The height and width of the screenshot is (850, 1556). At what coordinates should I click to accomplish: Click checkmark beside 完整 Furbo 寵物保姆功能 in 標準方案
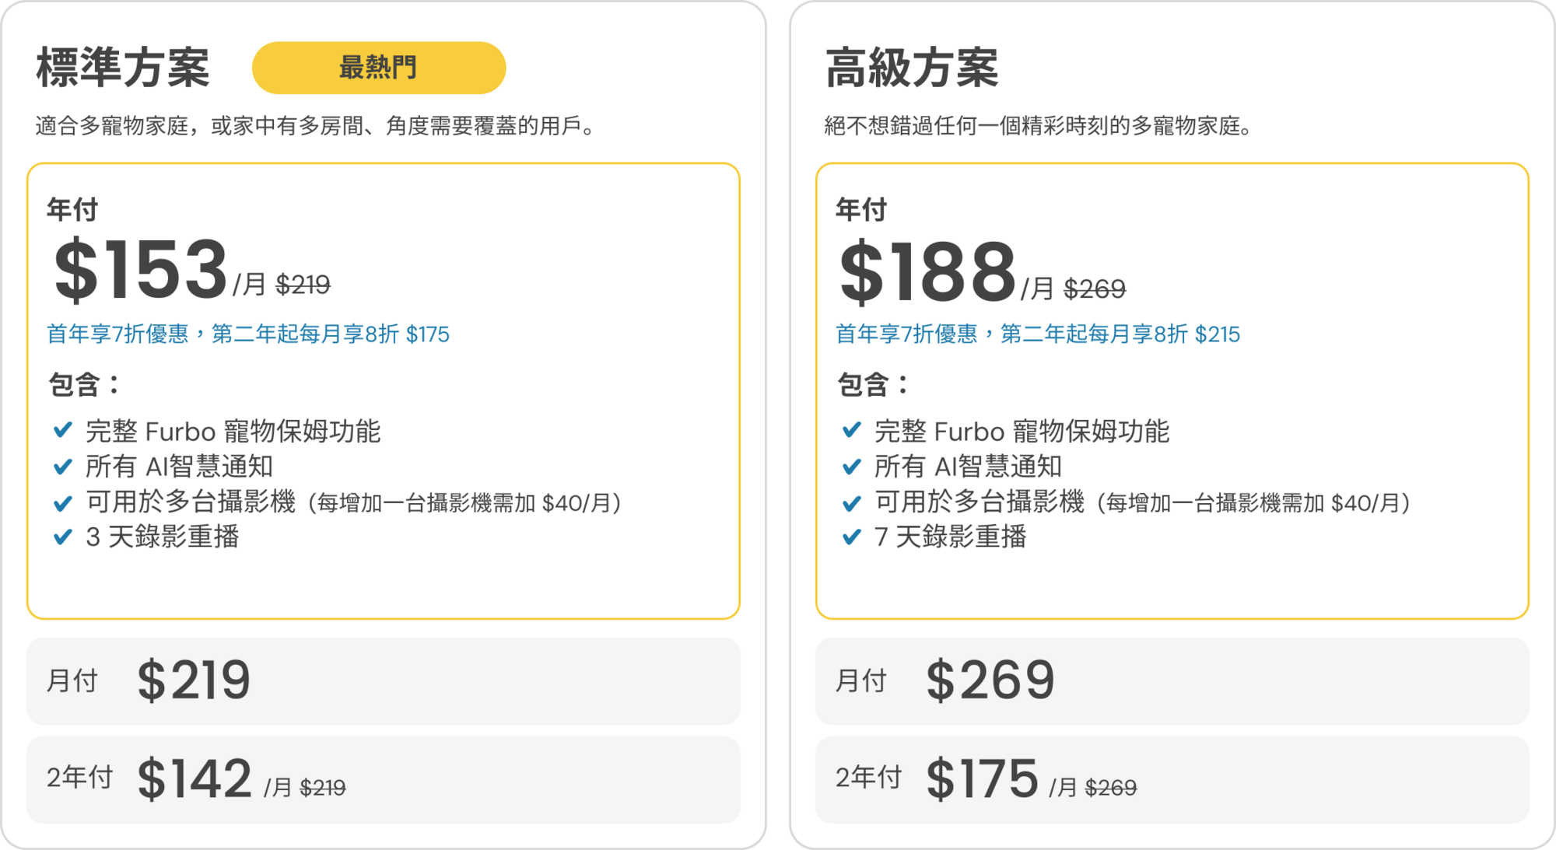point(63,430)
